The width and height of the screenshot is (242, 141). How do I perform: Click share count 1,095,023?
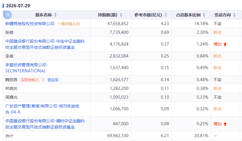[x=119, y=97]
